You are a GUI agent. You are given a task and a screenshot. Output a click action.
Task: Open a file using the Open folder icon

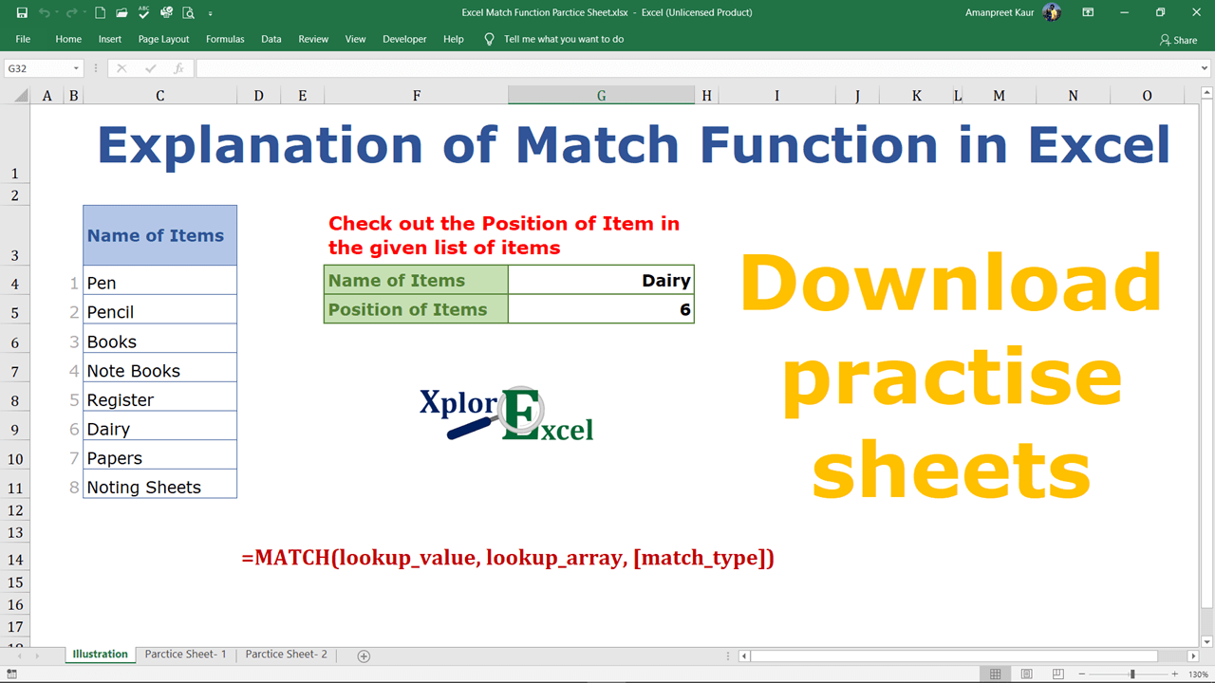click(x=121, y=12)
